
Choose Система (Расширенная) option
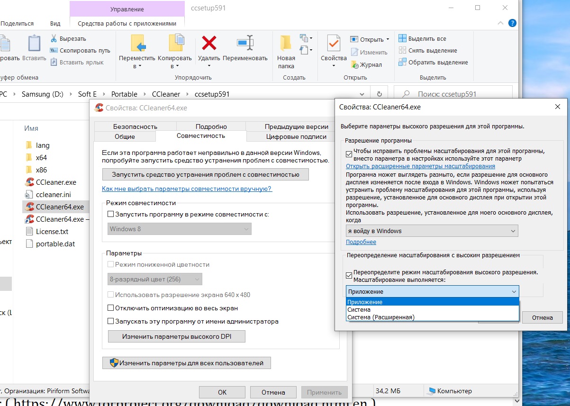point(433,317)
